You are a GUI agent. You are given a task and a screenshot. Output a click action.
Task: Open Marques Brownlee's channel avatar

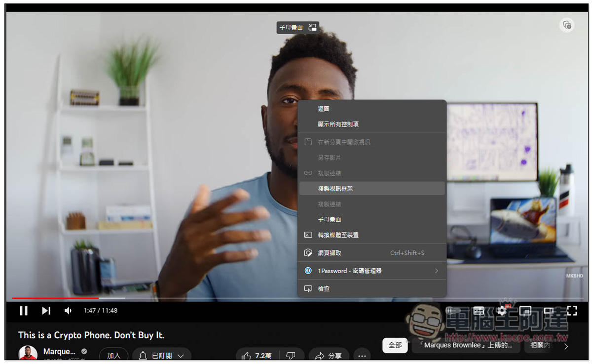(28, 354)
